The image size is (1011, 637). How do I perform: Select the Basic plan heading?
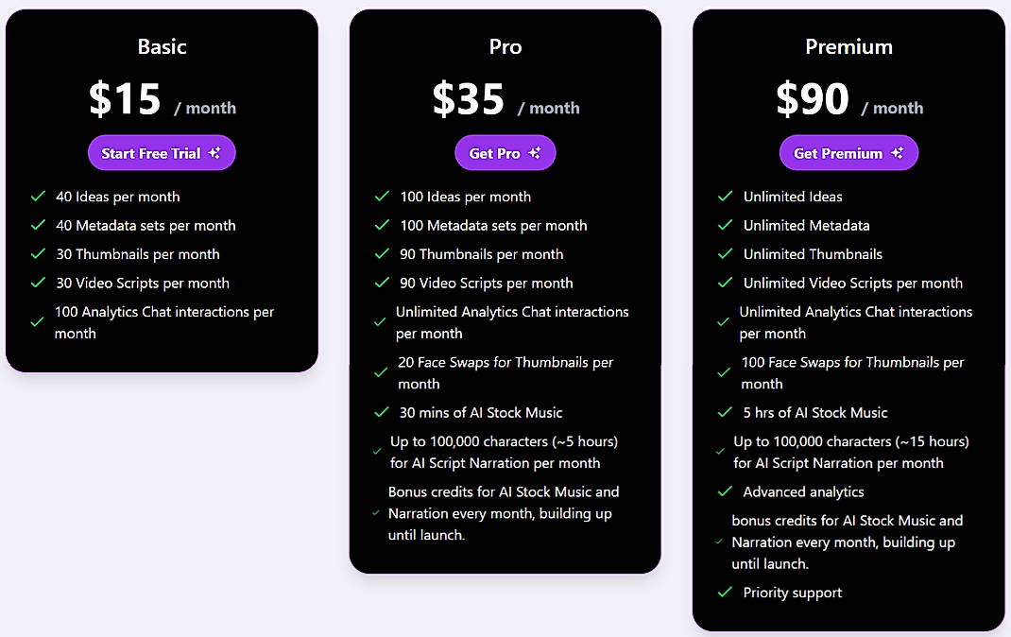(x=162, y=45)
